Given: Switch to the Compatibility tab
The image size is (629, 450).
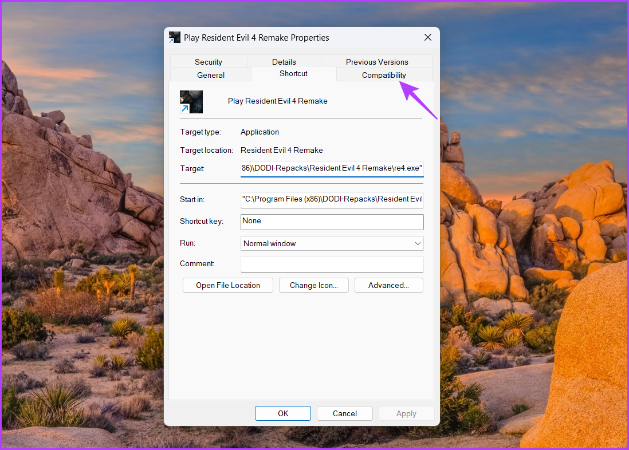Looking at the screenshot, I should (384, 75).
